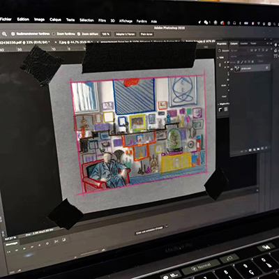Open Wi-Fi icon in macOS menu bar

pyautogui.click(x=259, y=24)
